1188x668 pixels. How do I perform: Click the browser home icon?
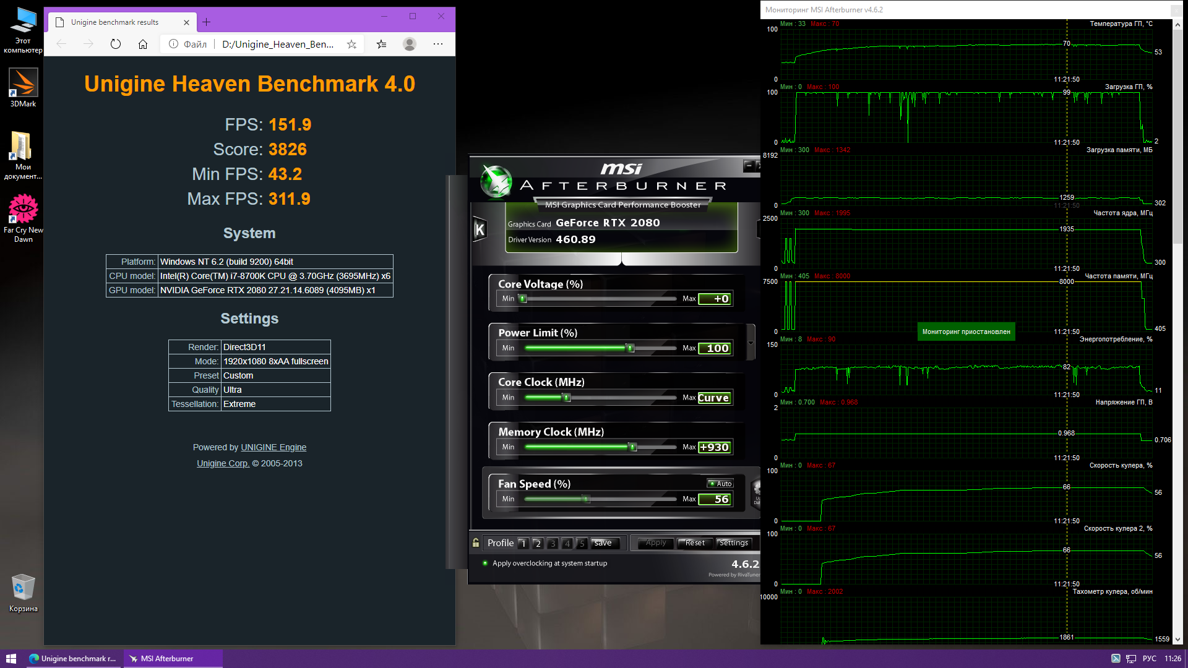point(143,44)
